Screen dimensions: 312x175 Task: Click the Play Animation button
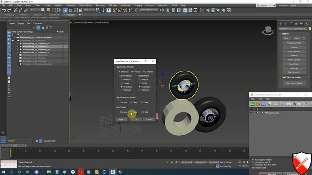click(248, 162)
